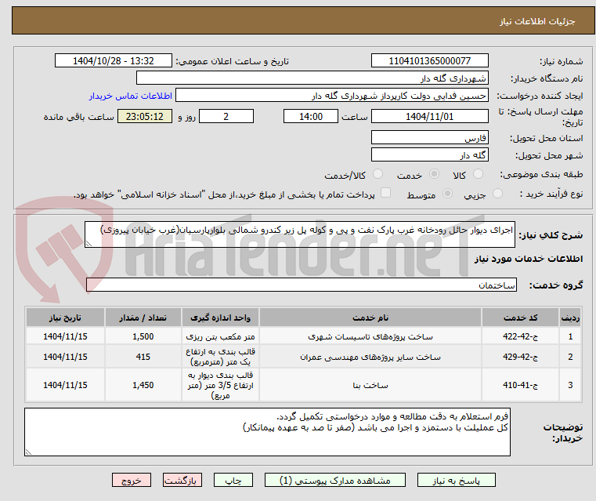596x501 pixels.
Task: Click the پاسخ به نیاز button
Action: point(456,480)
